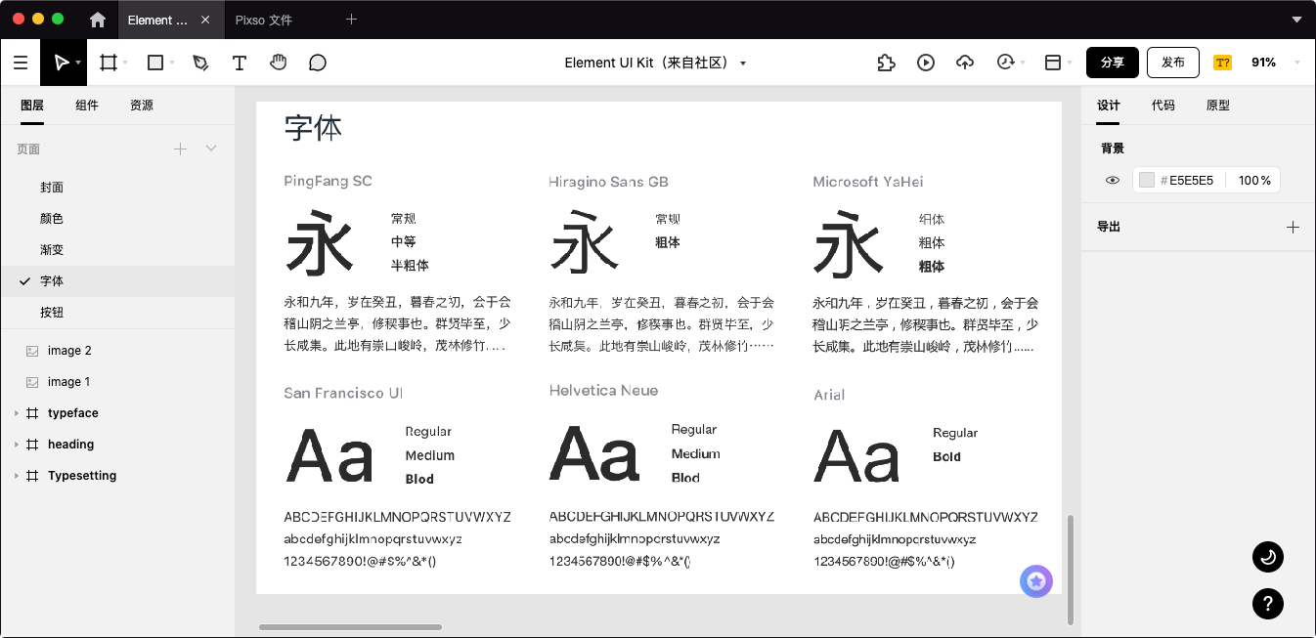Select the Comment tool

pos(318,63)
